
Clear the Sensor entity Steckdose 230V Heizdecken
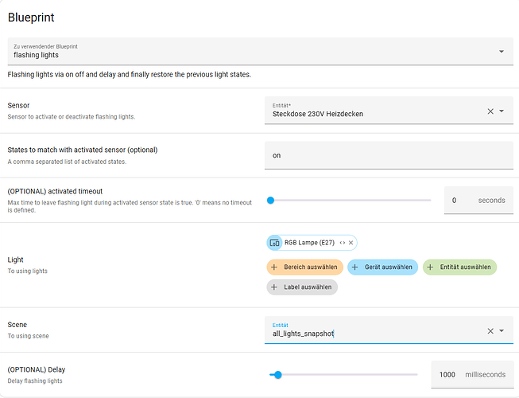490,111
